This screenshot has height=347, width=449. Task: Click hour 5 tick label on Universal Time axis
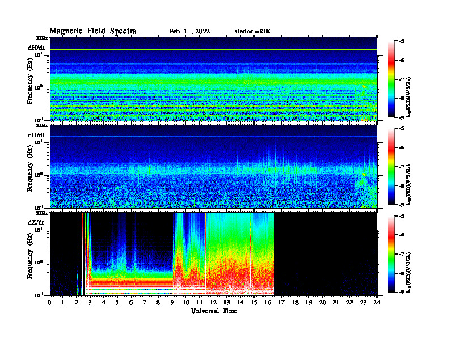(x=117, y=302)
